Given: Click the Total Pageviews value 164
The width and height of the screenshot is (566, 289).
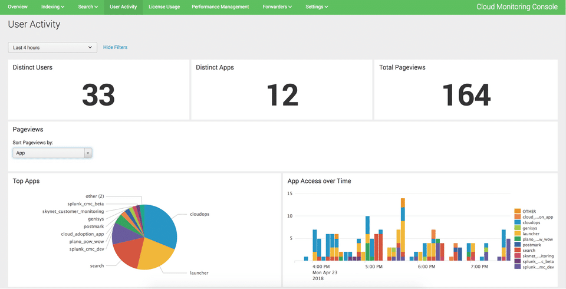Looking at the screenshot, I should (x=466, y=95).
